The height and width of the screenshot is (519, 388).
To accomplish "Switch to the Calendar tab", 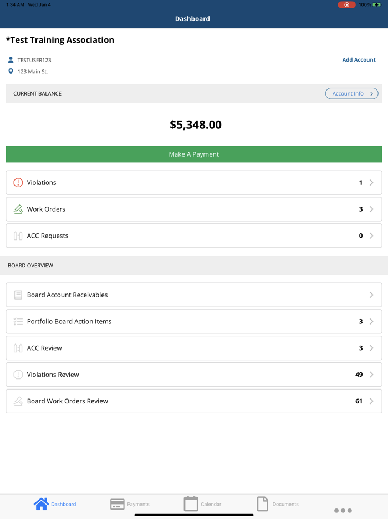I will [x=202, y=504].
